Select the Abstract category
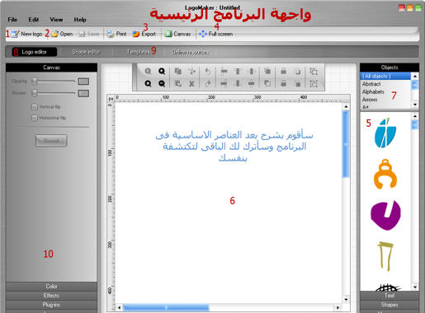This screenshot has height=313, width=425. 385,84
